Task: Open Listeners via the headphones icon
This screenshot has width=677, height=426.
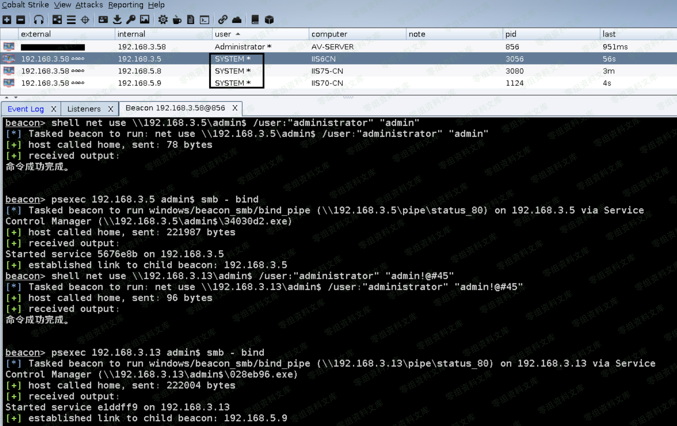Action: pyautogui.click(x=39, y=20)
